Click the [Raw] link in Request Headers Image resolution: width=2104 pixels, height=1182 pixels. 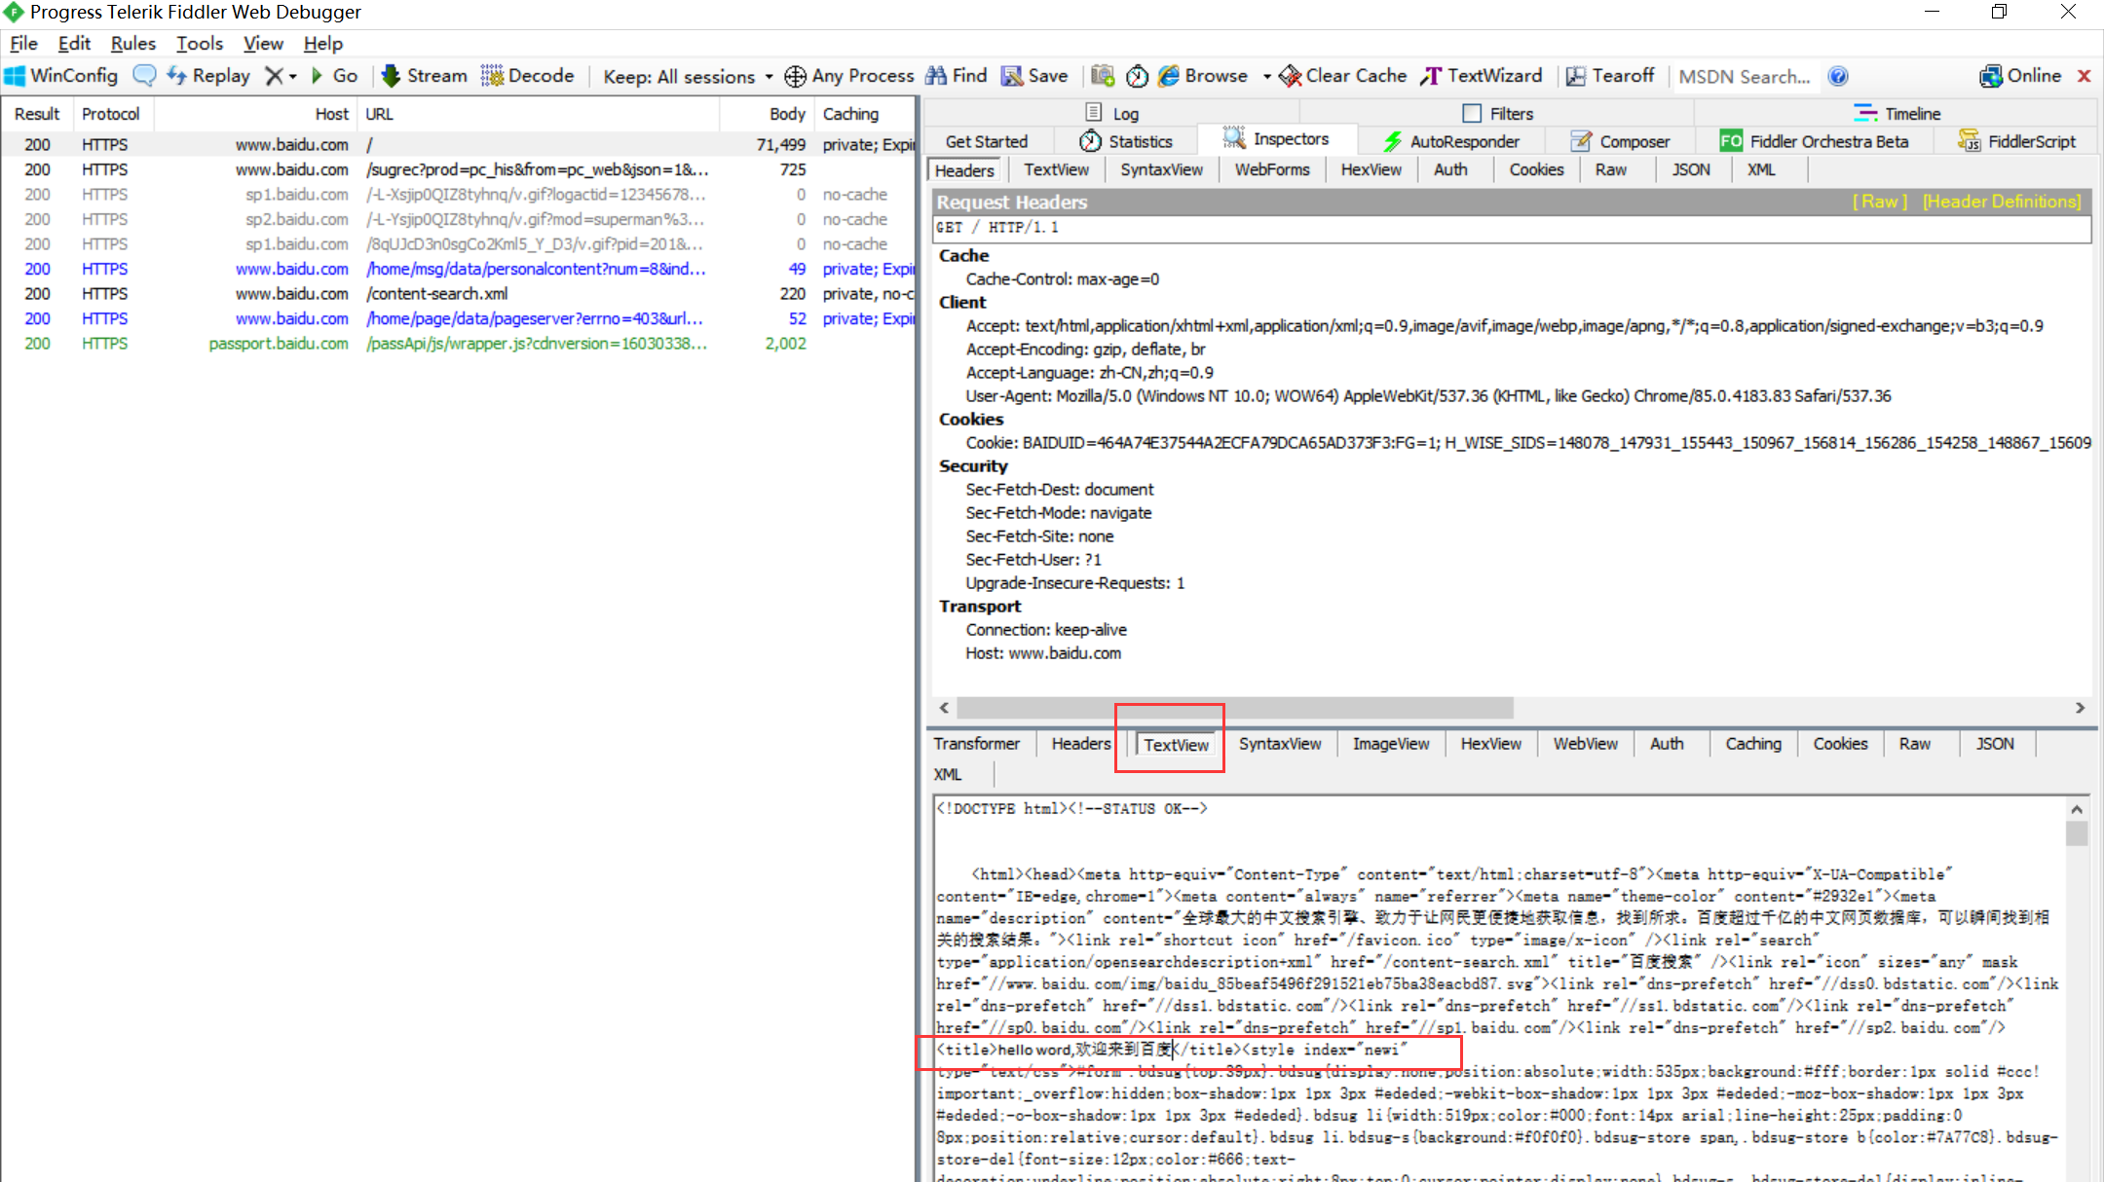pyautogui.click(x=1879, y=202)
